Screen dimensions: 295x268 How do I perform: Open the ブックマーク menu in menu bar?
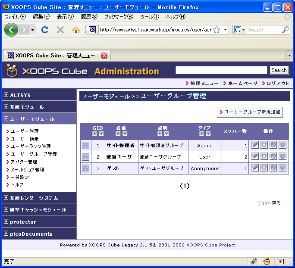click(x=119, y=17)
